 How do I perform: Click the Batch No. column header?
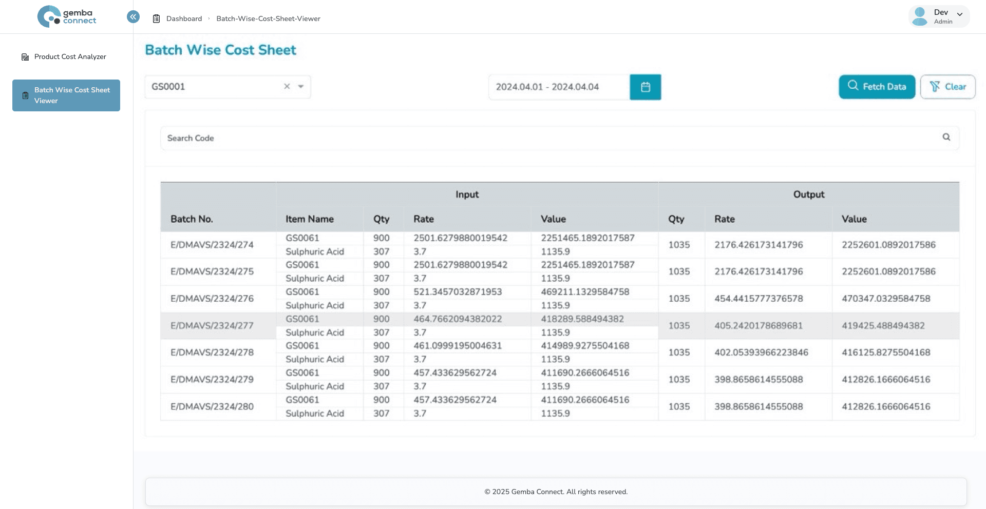tap(192, 219)
